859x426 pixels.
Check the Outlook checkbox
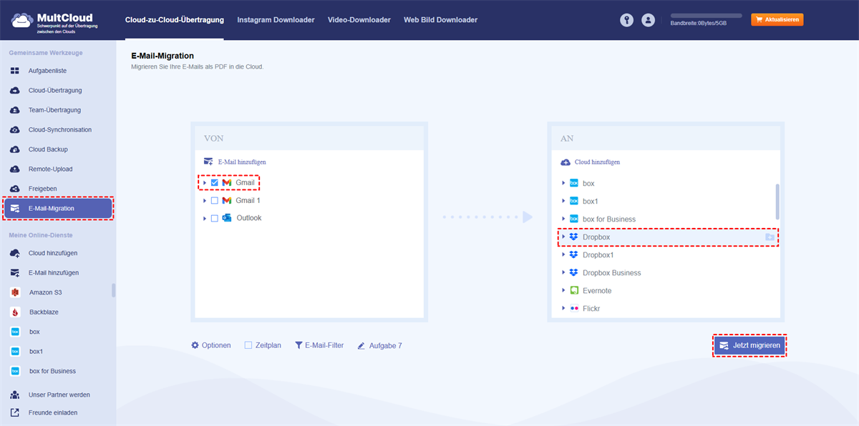215,218
